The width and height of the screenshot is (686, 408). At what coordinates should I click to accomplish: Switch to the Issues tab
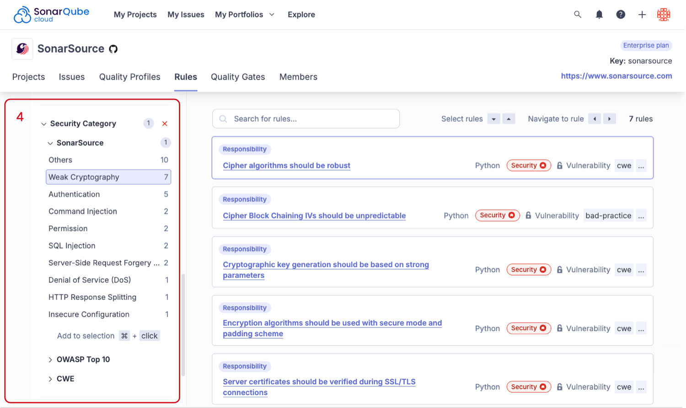[72, 77]
